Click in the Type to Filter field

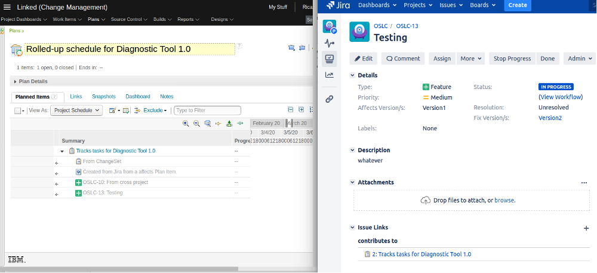[x=208, y=111]
